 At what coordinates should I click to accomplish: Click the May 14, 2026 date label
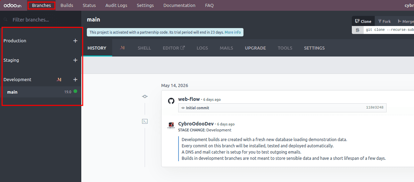(174, 85)
